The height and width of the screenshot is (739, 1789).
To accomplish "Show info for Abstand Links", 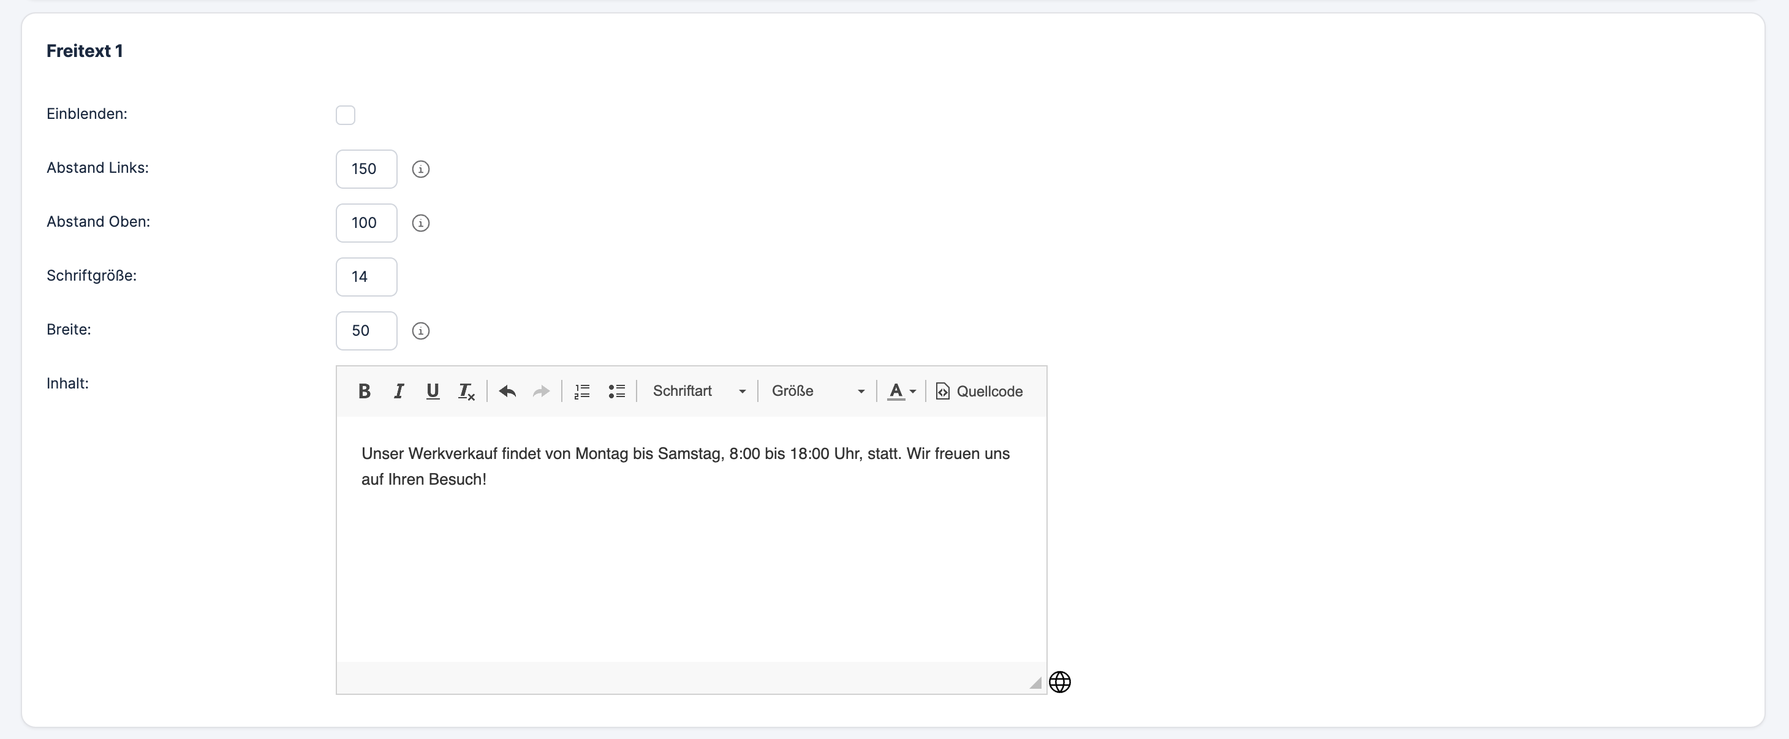I will [421, 170].
